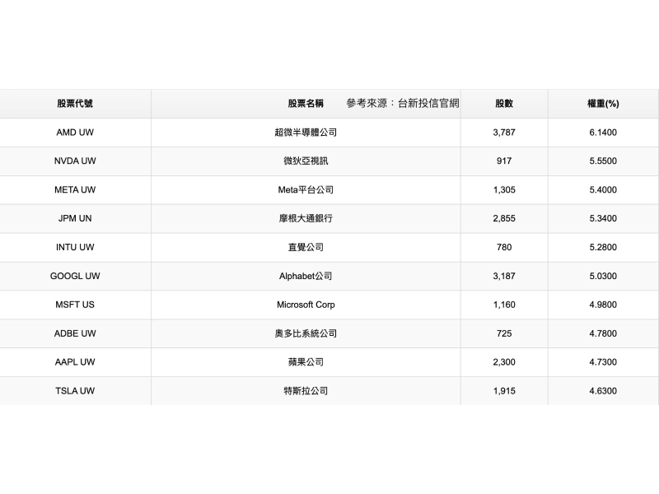Click the Microsoft Corp name cell
This screenshot has width=659, height=494.
tap(306, 305)
